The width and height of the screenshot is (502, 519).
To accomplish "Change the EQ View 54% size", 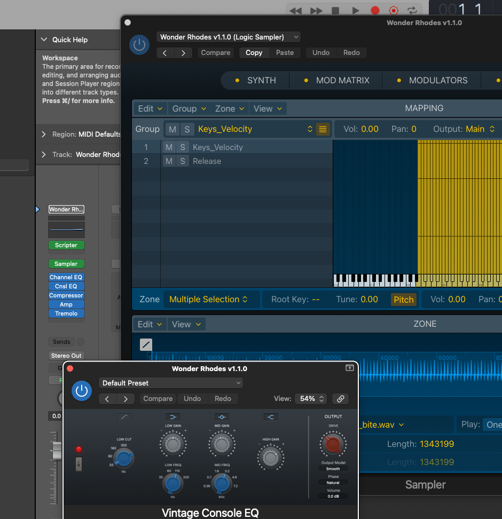I will pyautogui.click(x=311, y=399).
